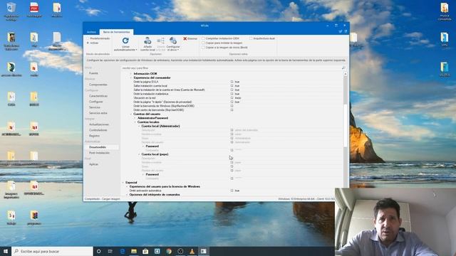Viewport: 456px width, 256px height.
Task: Click the filter search input field
Action: (231, 68)
